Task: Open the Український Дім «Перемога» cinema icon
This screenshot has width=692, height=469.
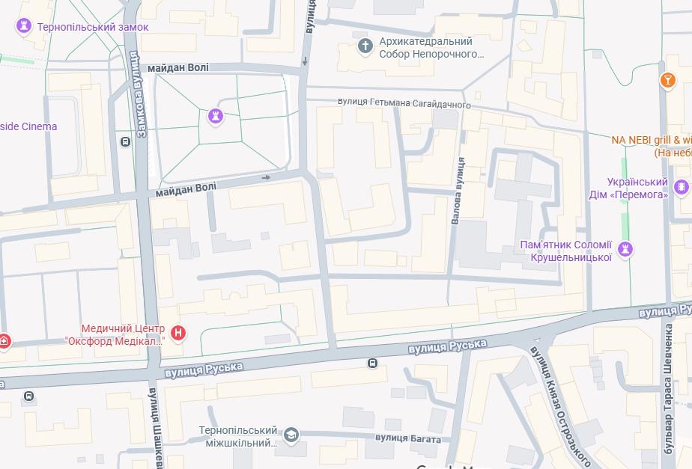Action: click(682, 187)
